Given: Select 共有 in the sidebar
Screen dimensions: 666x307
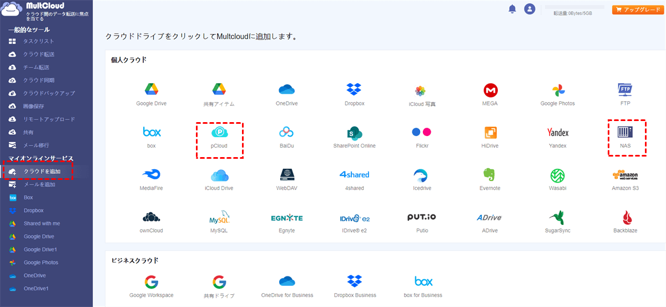Looking at the screenshot, I should [x=28, y=132].
